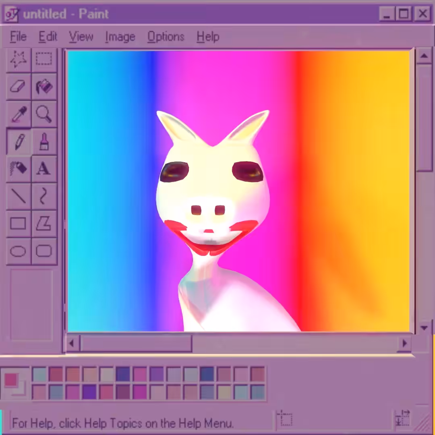Click the cursor position icon in status bar
The height and width of the screenshot is (435, 435).
[285, 418]
